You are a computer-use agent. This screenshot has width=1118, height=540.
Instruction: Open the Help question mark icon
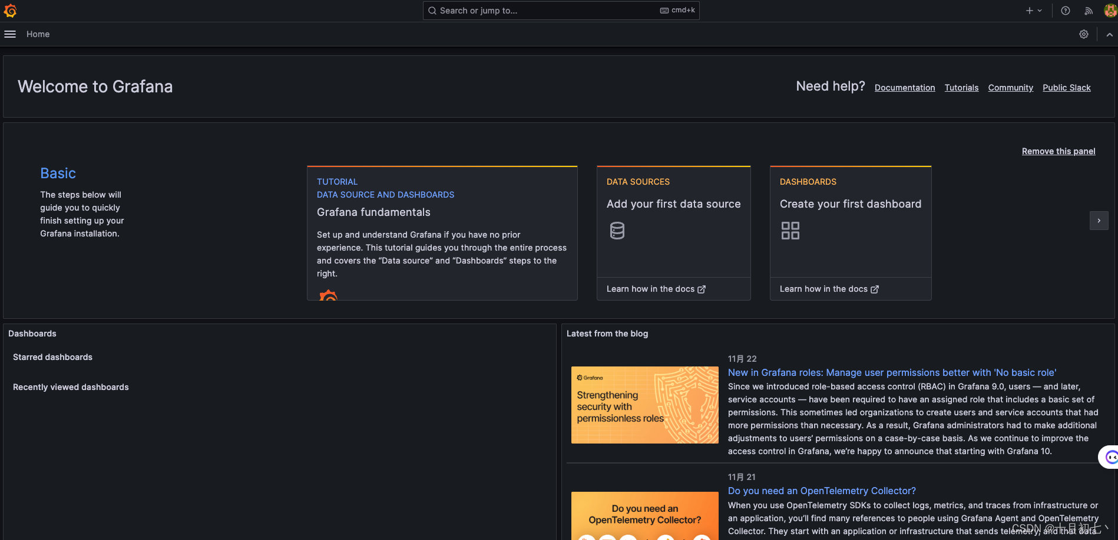tap(1066, 11)
